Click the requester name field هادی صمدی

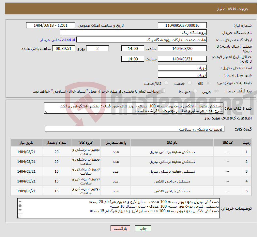(x=142, y=40)
